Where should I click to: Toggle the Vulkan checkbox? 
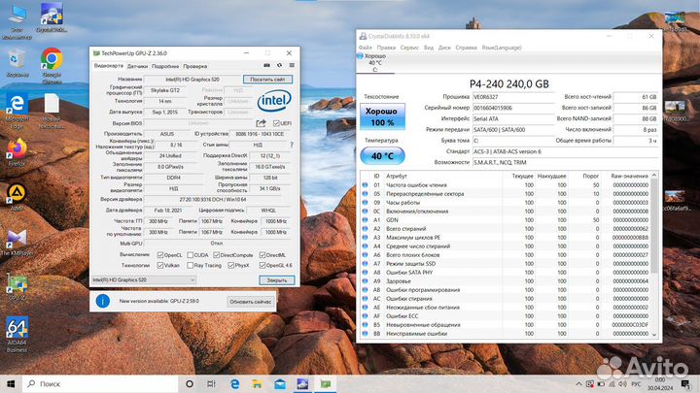160,265
